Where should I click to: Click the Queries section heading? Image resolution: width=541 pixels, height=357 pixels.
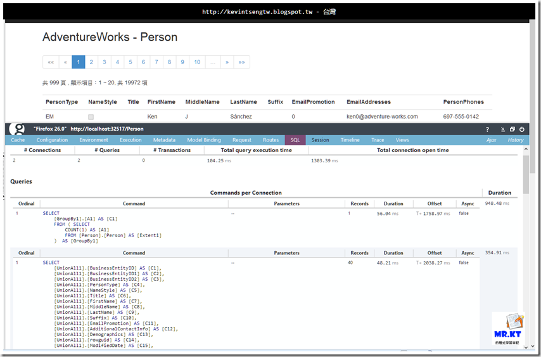coord(21,181)
